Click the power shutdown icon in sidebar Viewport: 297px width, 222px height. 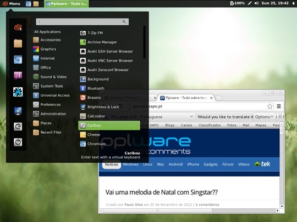click(18, 142)
